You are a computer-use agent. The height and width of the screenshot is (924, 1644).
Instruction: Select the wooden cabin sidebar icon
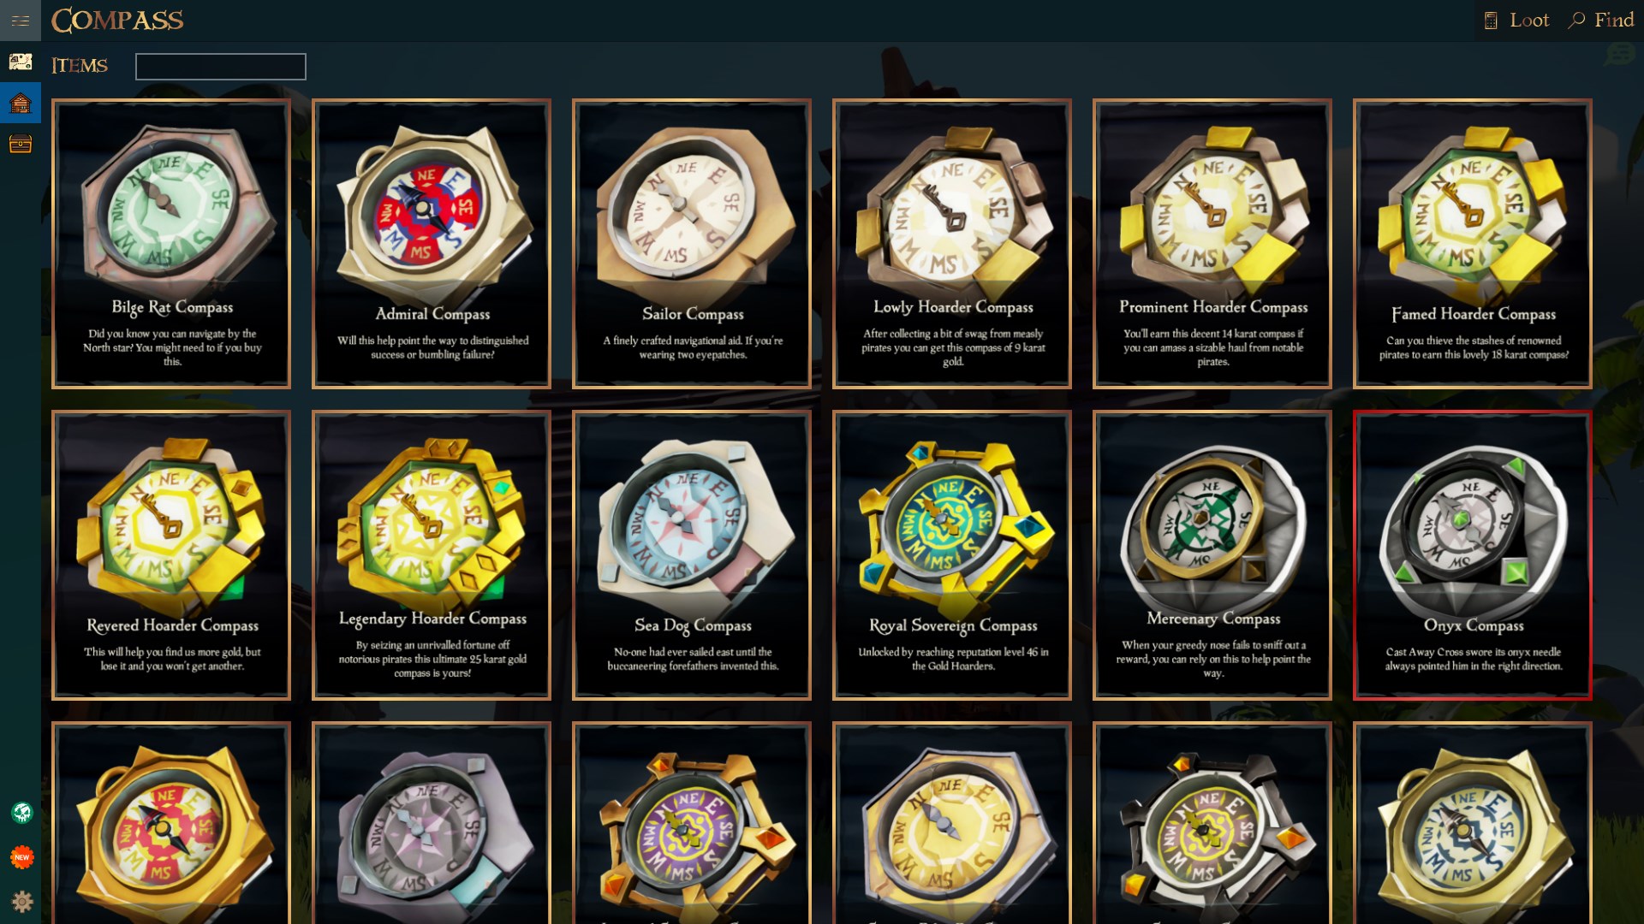21,103
